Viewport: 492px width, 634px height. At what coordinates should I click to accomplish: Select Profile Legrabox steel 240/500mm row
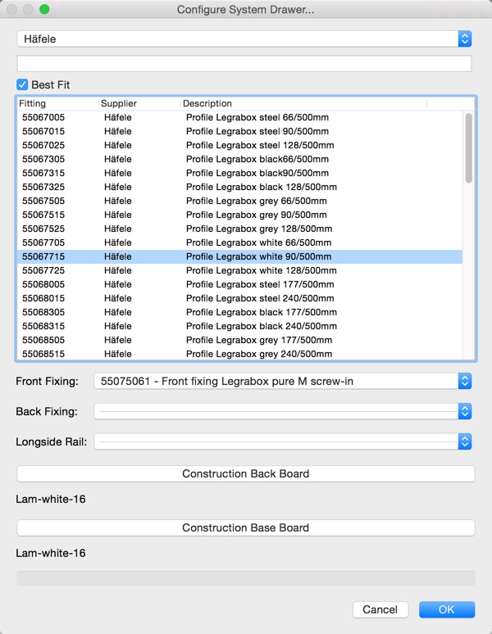[240, 298]
